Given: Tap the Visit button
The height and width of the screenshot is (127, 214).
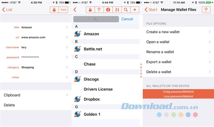Looking at the screenshot, I should (63, 10).
